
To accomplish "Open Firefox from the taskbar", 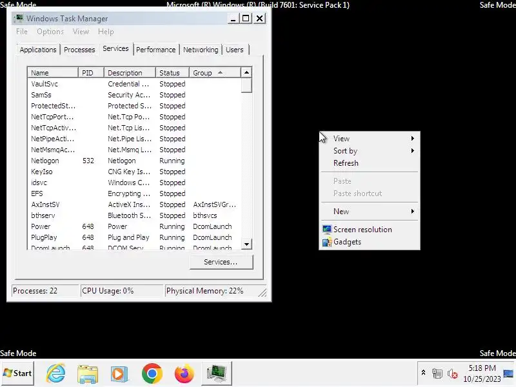I will pos(184,373).
